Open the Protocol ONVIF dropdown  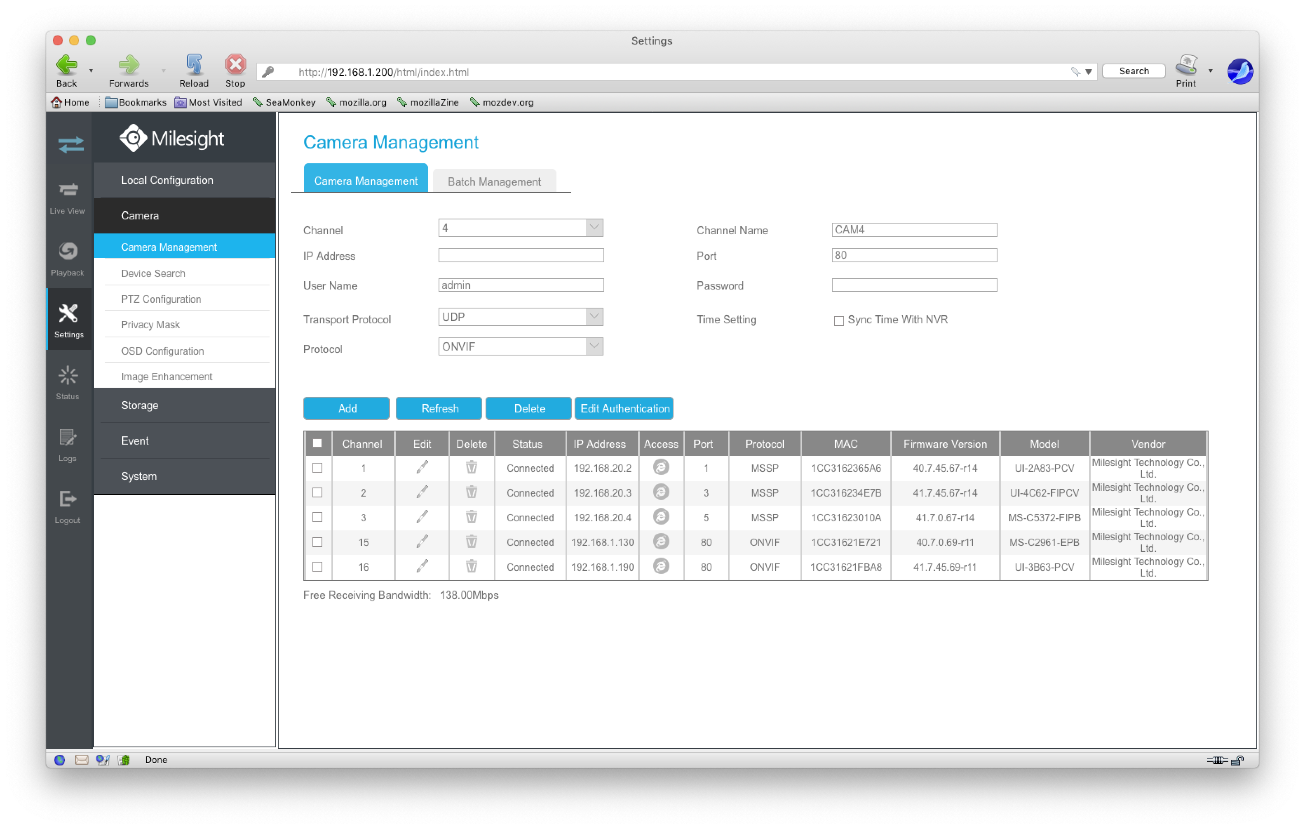coord(520,346)
